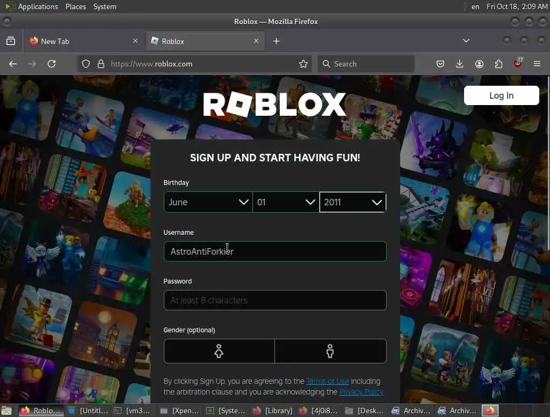Select the male gender icon
The height and width of the screenshot is (417, 550).
330,351
